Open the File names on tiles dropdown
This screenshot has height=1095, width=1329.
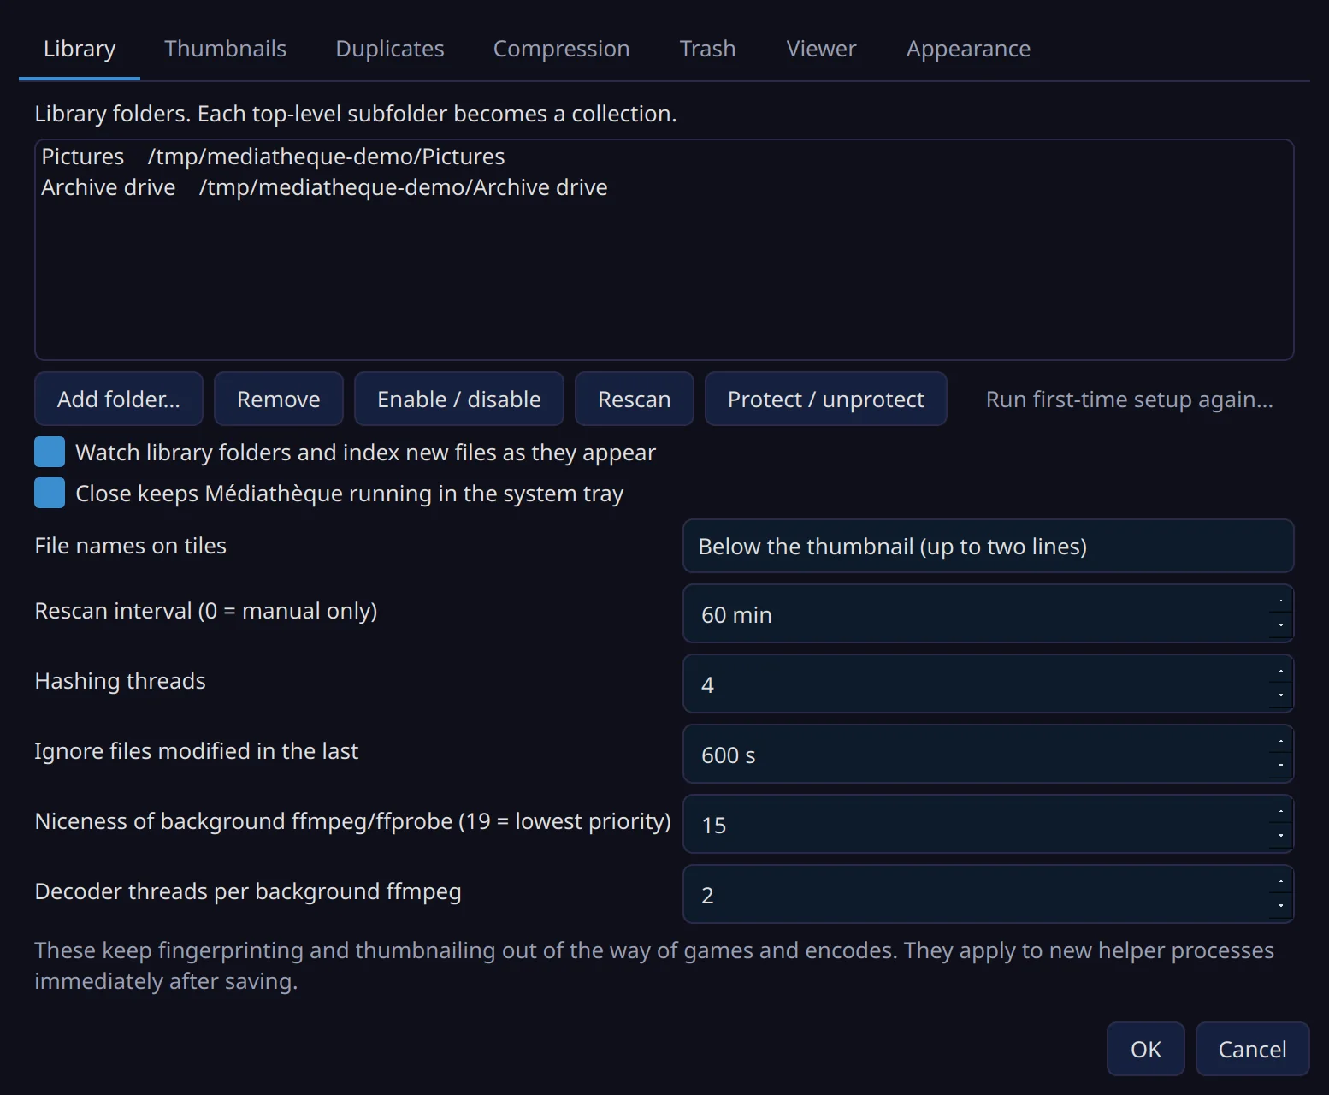click(x=989, y=546)
